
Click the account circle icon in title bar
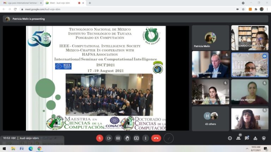(x=243, y=3)
